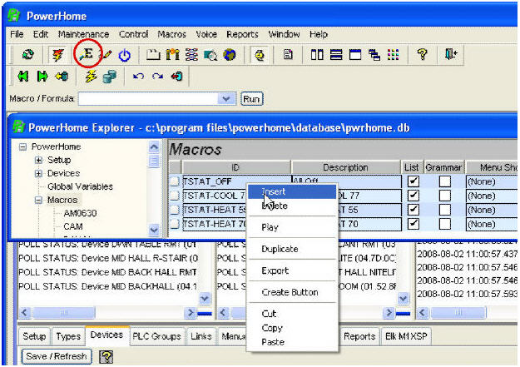Open PowerHome Explorer via the E toolbar icon
Viewport: 520px width, 367px height.
[x=87, y=53]
